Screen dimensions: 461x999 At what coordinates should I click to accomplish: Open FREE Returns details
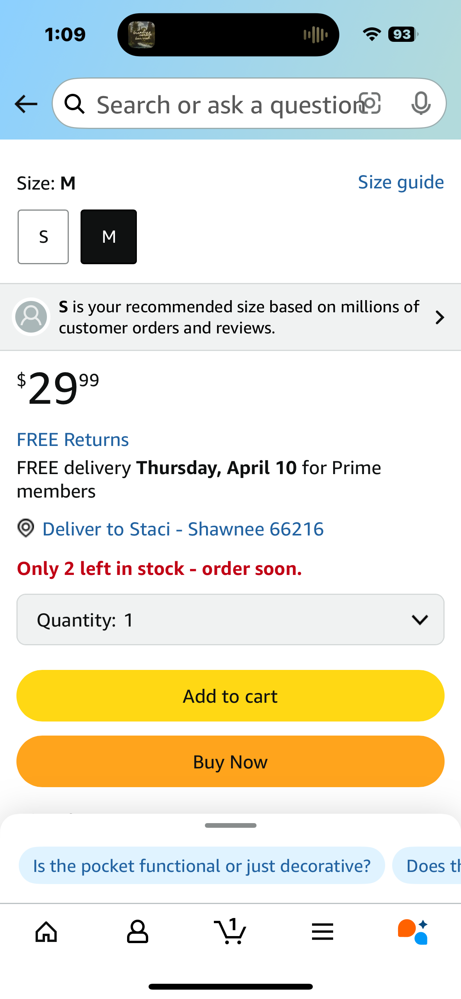[x=73, y=440]
